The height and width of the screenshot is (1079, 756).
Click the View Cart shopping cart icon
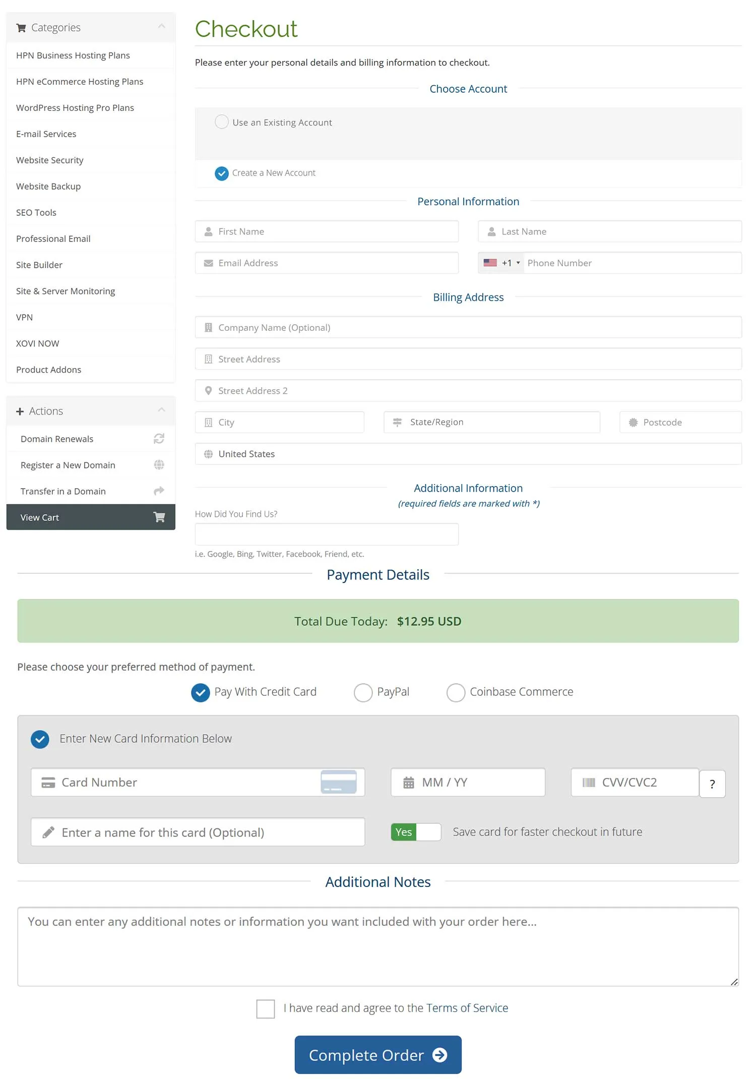coord(159,517)
